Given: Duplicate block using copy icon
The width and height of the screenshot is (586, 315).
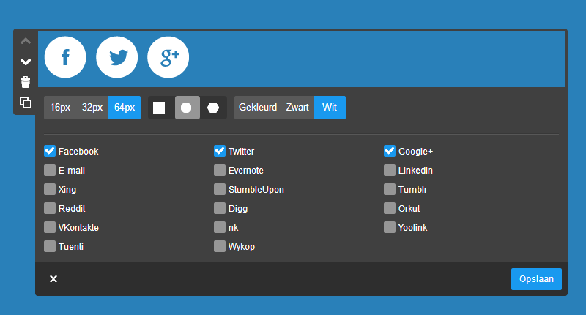Looking at the screenshot, I should point(26,103).
